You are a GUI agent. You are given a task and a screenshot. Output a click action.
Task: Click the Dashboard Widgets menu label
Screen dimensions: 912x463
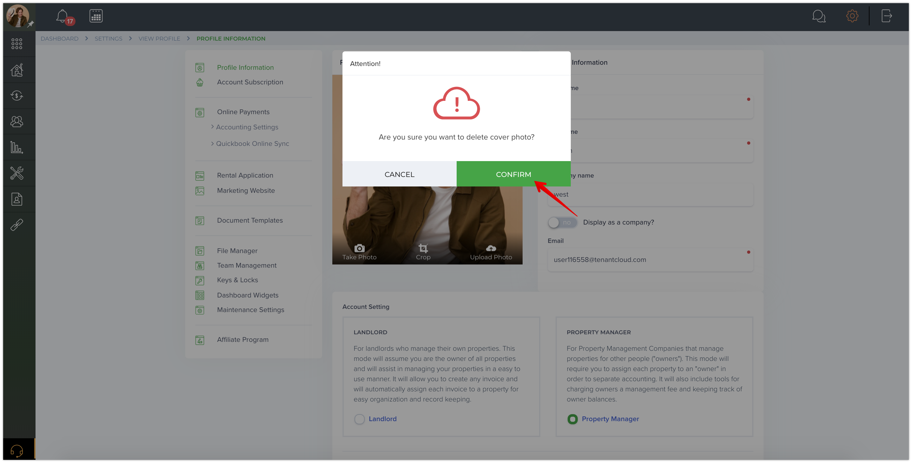[247, 295]
